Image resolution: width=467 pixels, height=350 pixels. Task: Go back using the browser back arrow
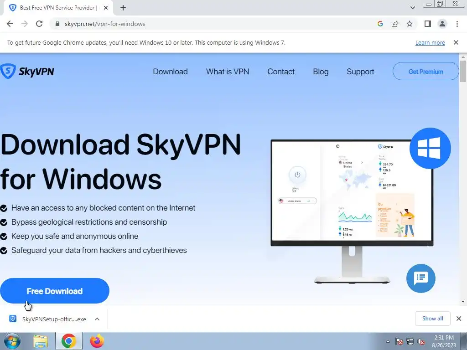click(x=10, y=24)
